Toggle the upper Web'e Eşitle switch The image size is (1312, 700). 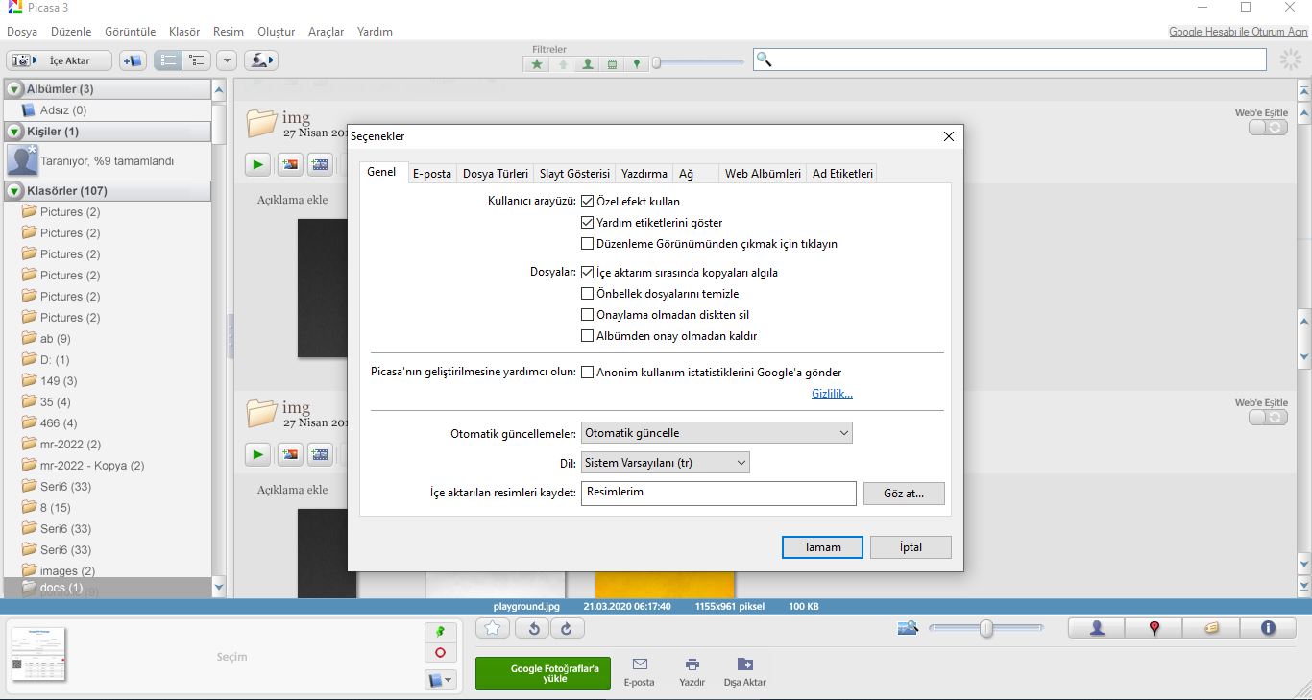coord(1267,127)
